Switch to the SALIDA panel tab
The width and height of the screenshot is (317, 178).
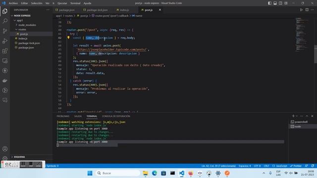[78, 116]
